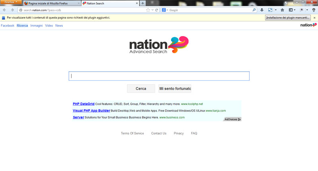Click the site identity globe icon
318x171 pixels.
(21, 10)
